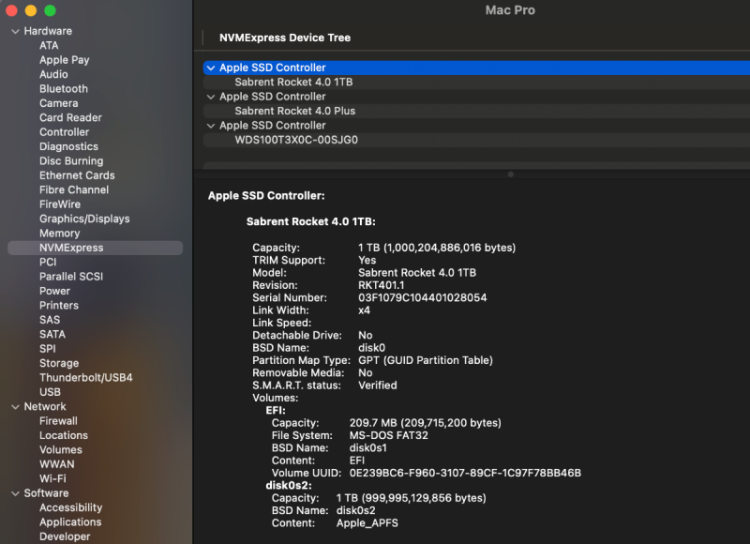Viewport: 750px width, 544px height.
Task: Collapse the third Apple SSD Controller chevron
Action: (x=211, y=126)
